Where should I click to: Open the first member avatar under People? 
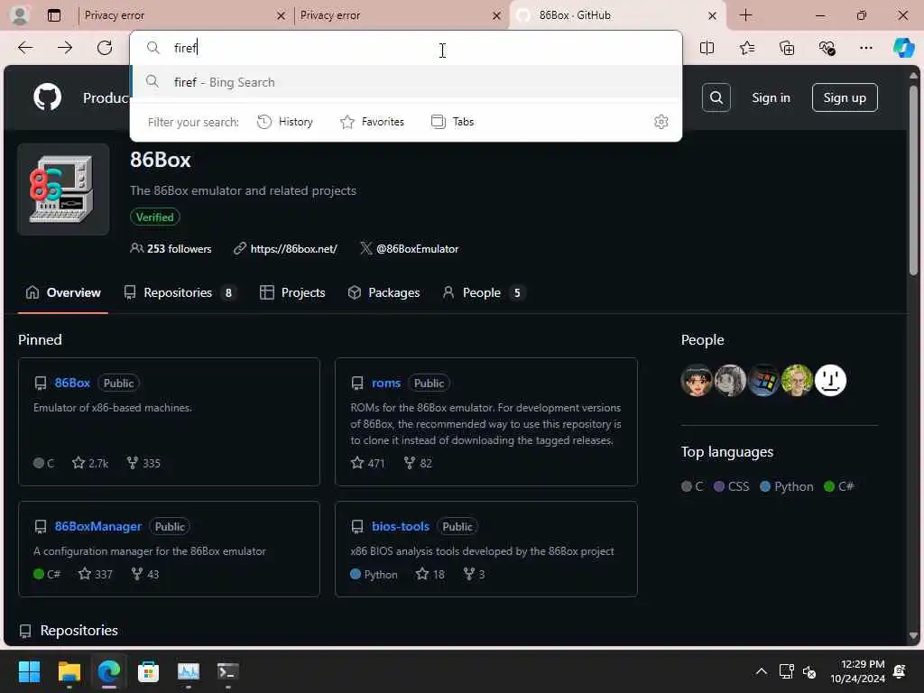696,380
